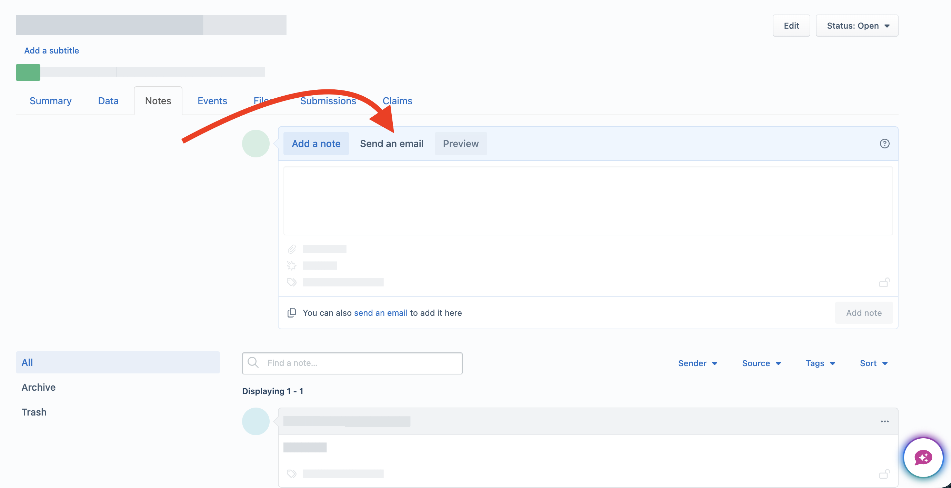Open the Events tab
Image resolution: width=951 pixels, height=488 pixels.
coord(212,101)
